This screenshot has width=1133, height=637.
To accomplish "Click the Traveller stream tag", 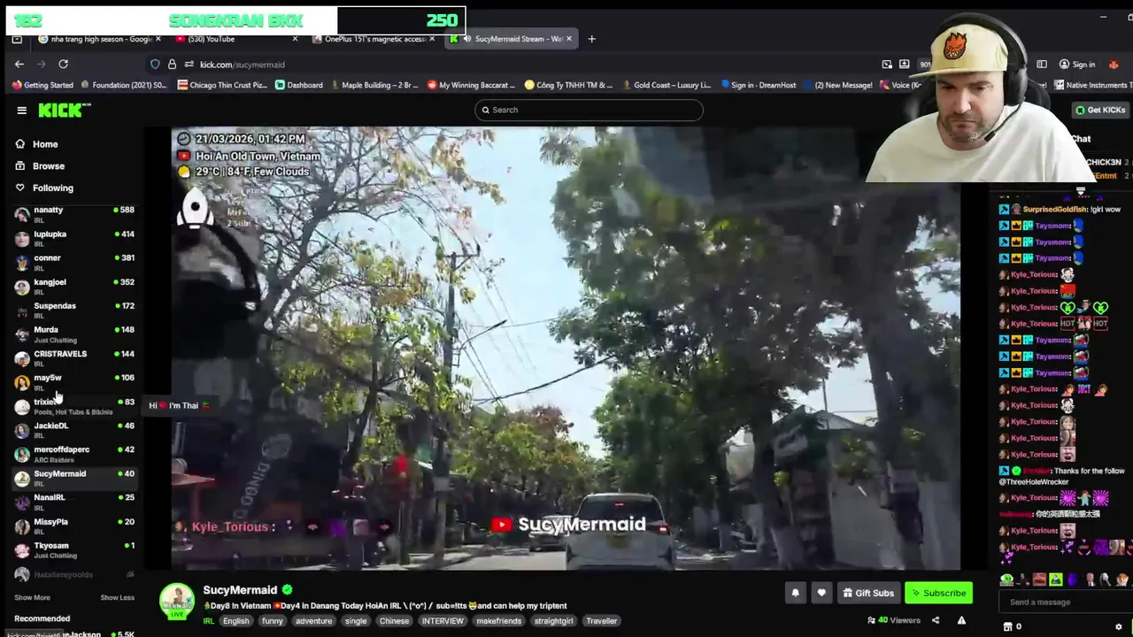I will pos(601,621).
